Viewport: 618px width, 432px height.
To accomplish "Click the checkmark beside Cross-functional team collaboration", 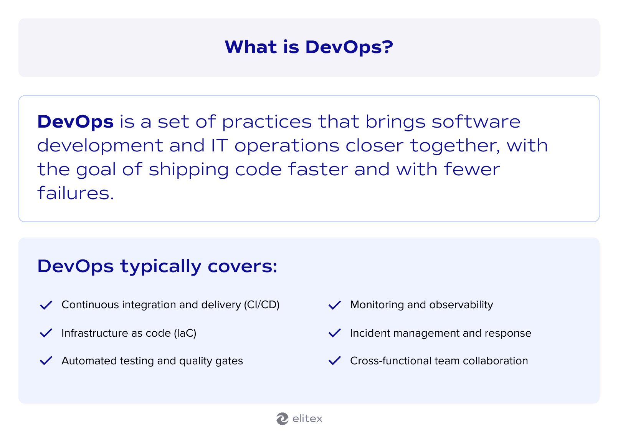I will click(335, 361).
